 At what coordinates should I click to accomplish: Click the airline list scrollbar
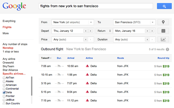32,86
